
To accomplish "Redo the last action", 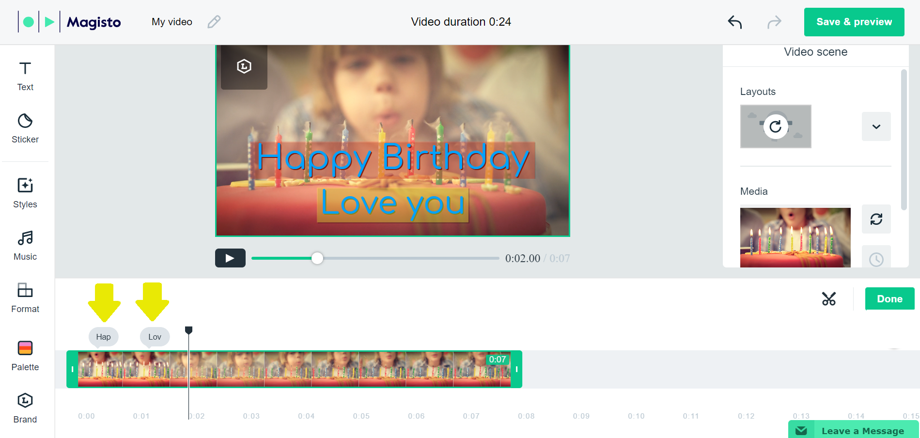I will pos(774,22).
